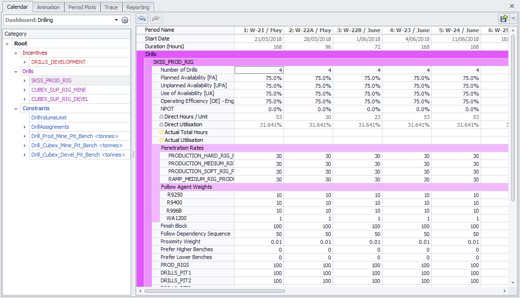Open the Dashboard selection dropdown
520x298 pixels.
pyautogui.click(x=116, y=20)
